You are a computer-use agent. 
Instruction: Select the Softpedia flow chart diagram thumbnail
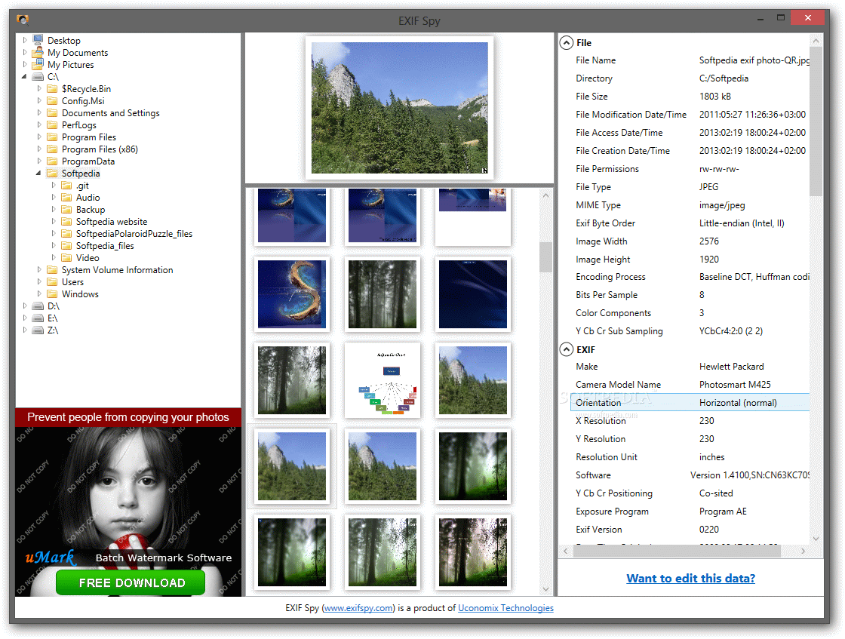click(382, 380)
